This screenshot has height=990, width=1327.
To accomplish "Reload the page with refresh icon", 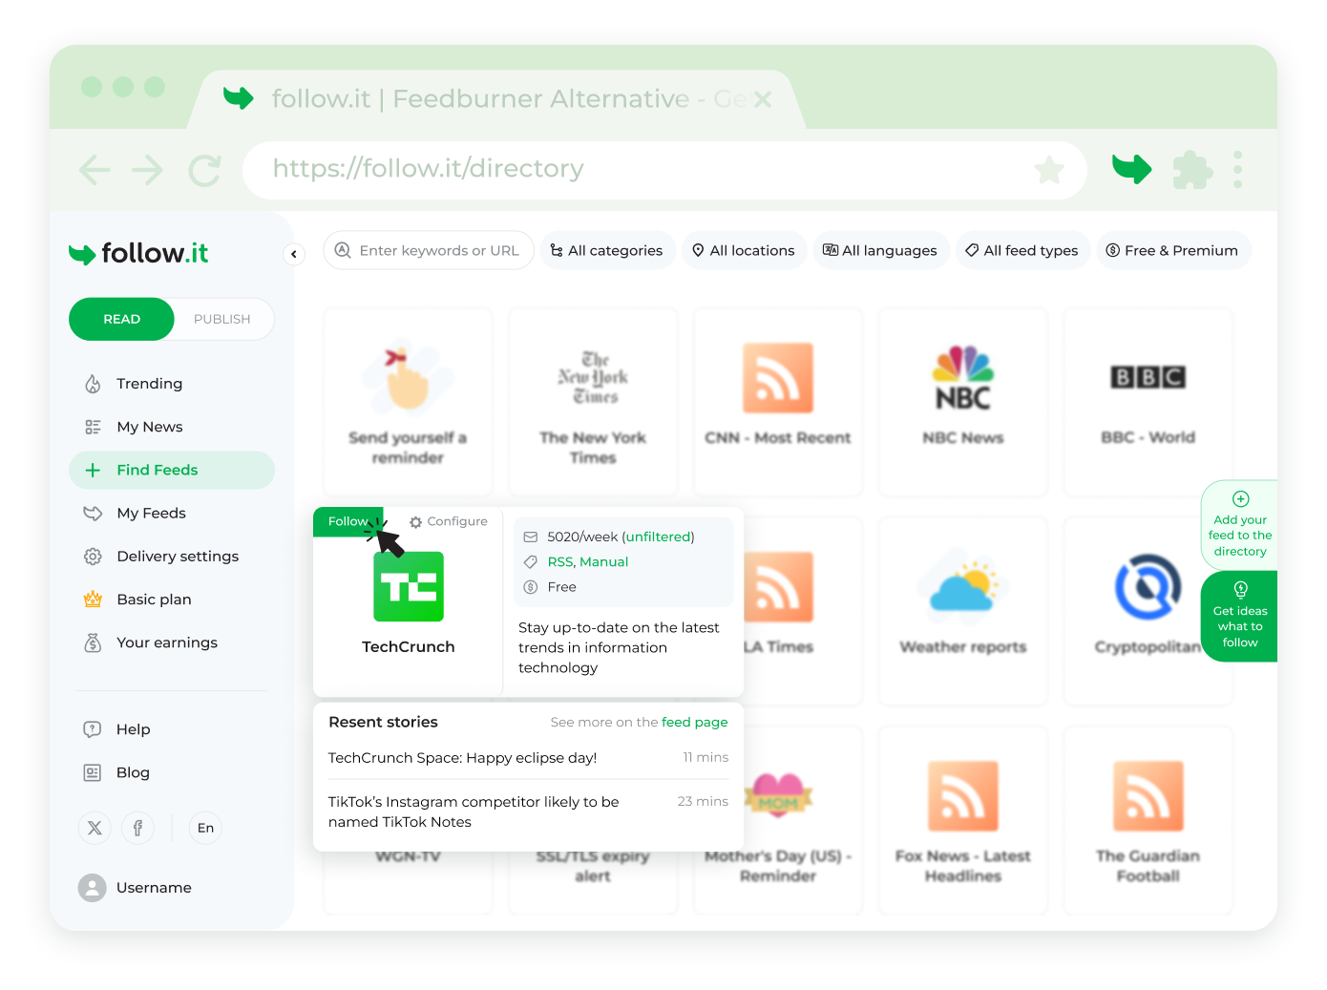I will tap(204, 171).
